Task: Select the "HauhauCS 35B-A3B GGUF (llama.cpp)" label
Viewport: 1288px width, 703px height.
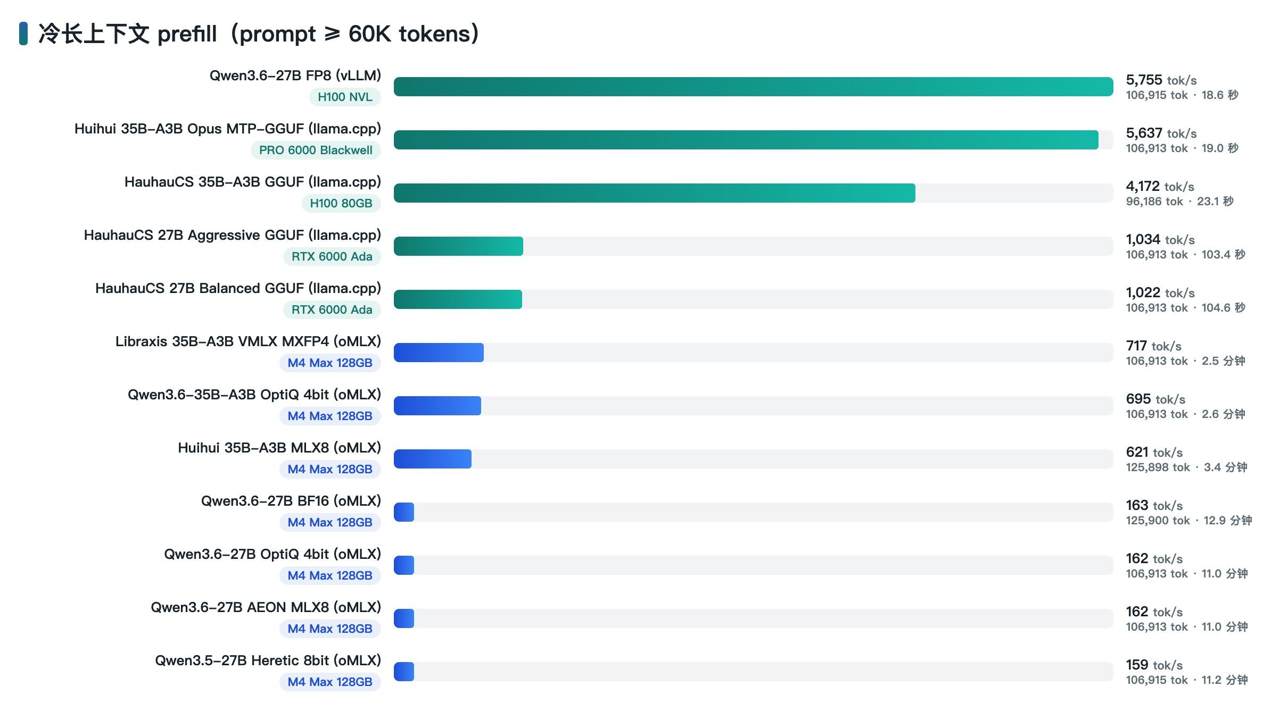Action: [x=253, y=182]
